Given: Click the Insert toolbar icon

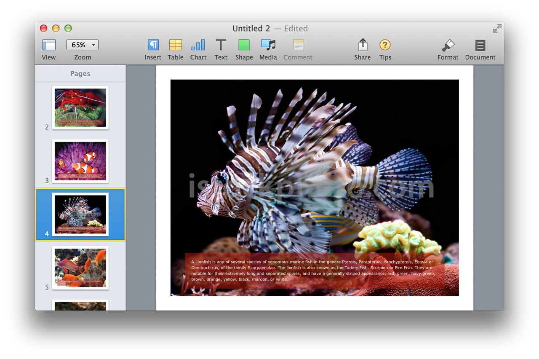Looking at the screenshot, I should tap(153, 45).
